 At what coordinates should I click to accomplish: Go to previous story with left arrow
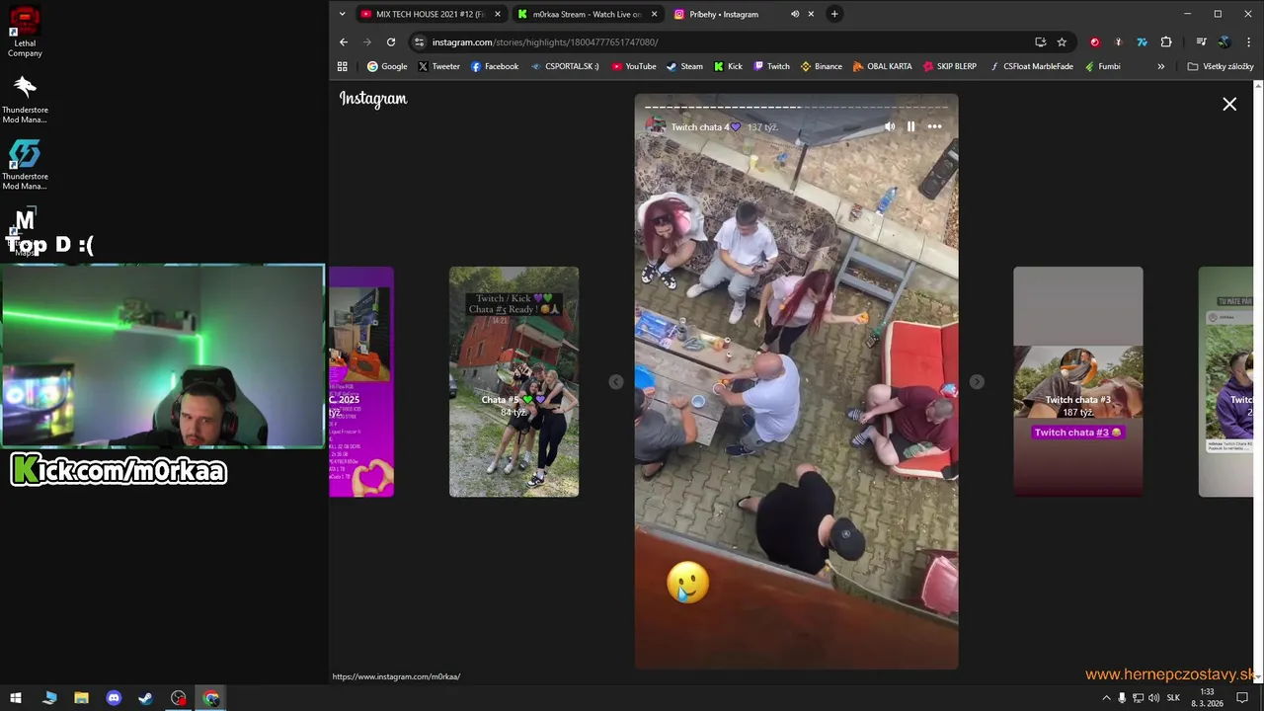pos(616,382)
